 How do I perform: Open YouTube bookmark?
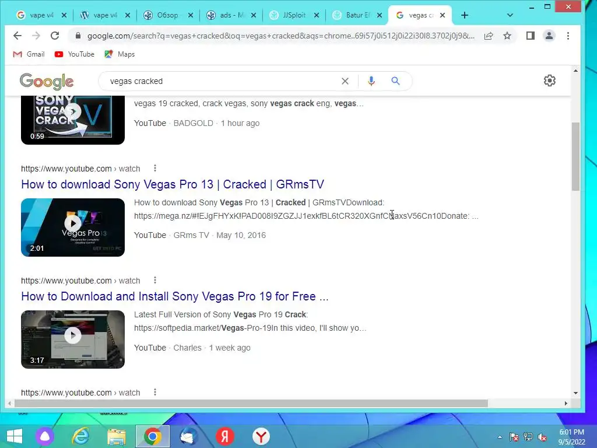[74, 54]
